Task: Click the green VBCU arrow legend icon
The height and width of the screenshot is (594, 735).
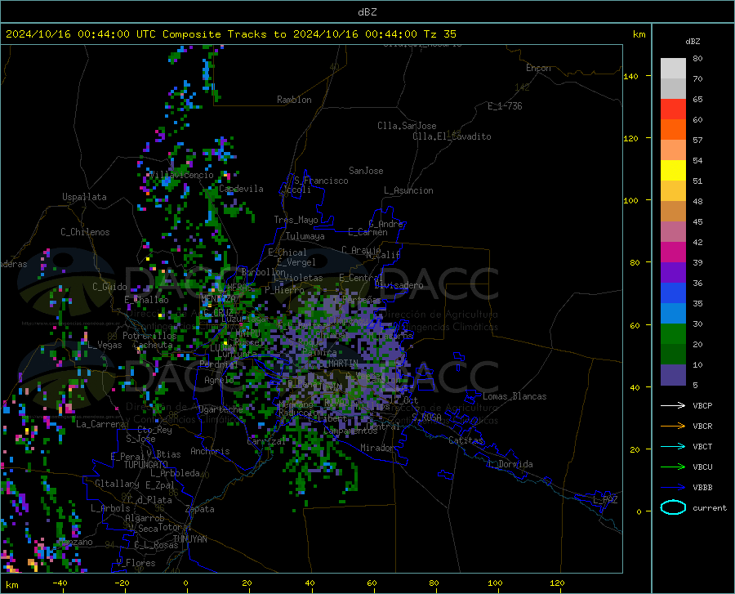Action: 673,467
